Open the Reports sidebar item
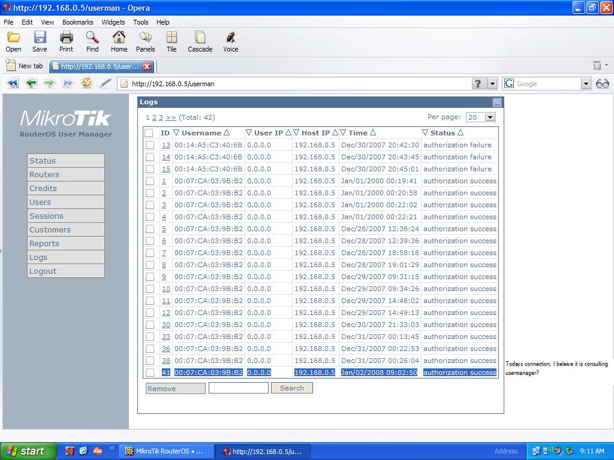 (66, 243)
